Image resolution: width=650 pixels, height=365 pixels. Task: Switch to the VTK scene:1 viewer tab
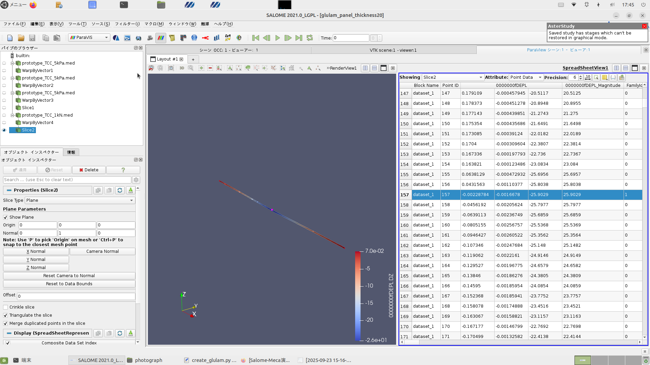tap(393, 50)
